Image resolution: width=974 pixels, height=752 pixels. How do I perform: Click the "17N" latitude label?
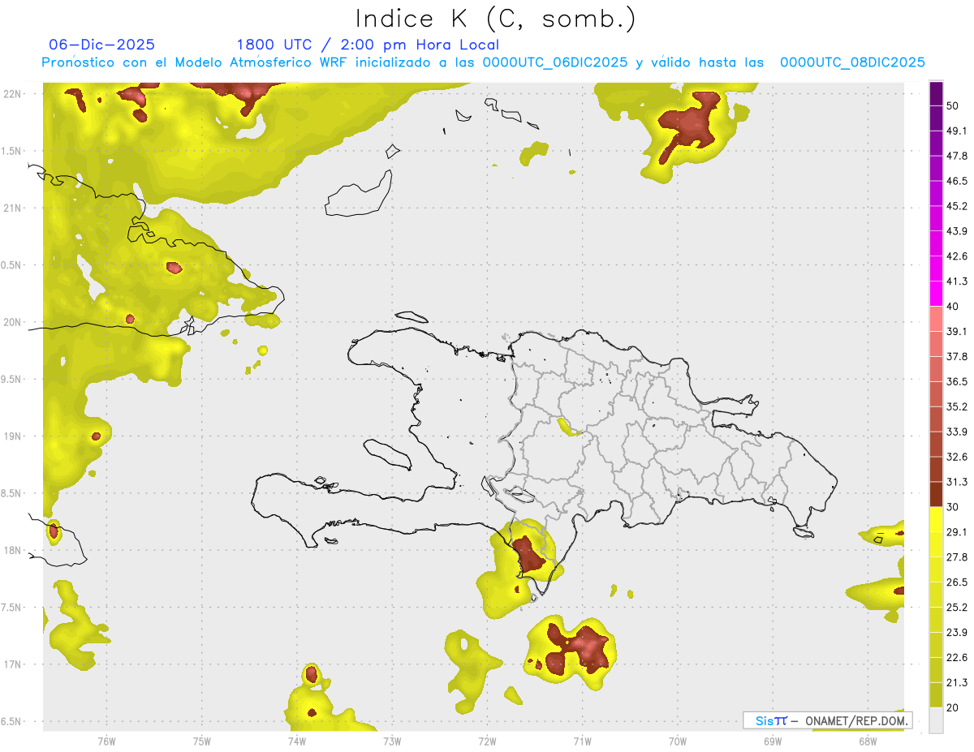pos(12,664)
